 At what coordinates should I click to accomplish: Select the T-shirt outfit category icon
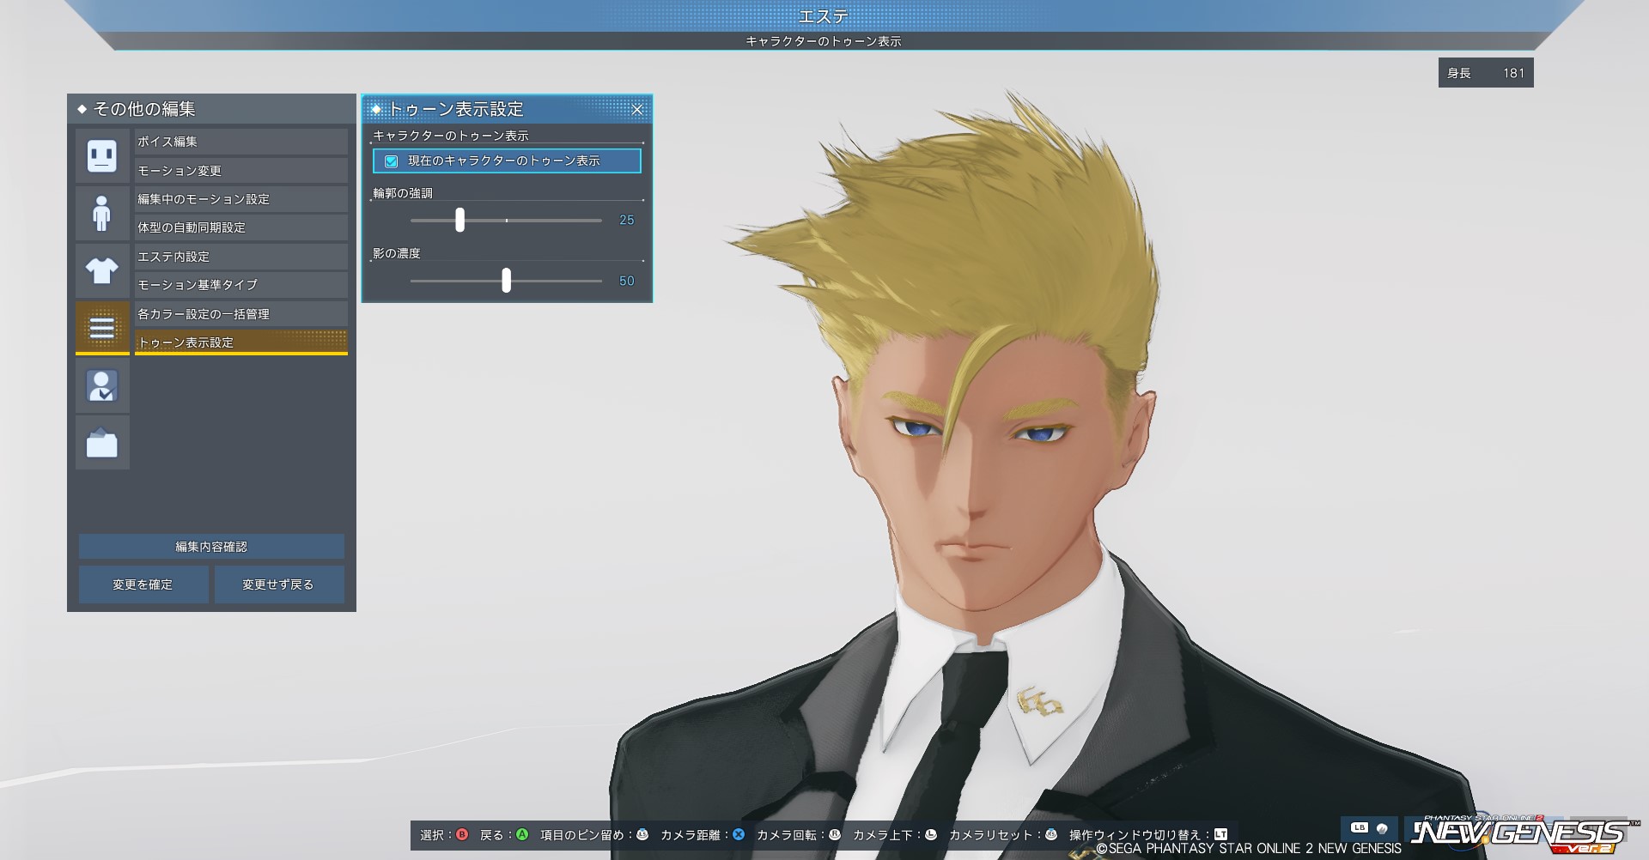[102, 270]
